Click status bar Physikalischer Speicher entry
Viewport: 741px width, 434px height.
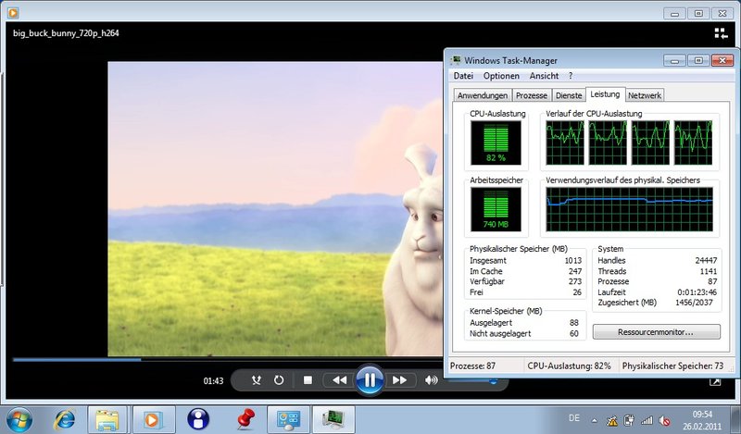673,366
